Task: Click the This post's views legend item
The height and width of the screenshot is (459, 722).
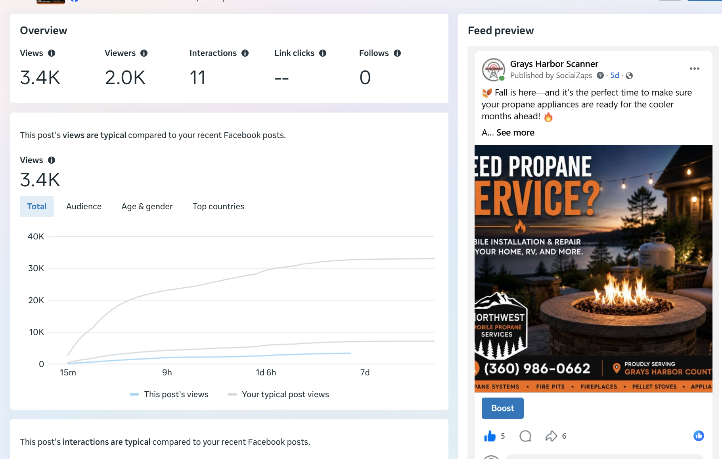Action: [x=169, y=394]
